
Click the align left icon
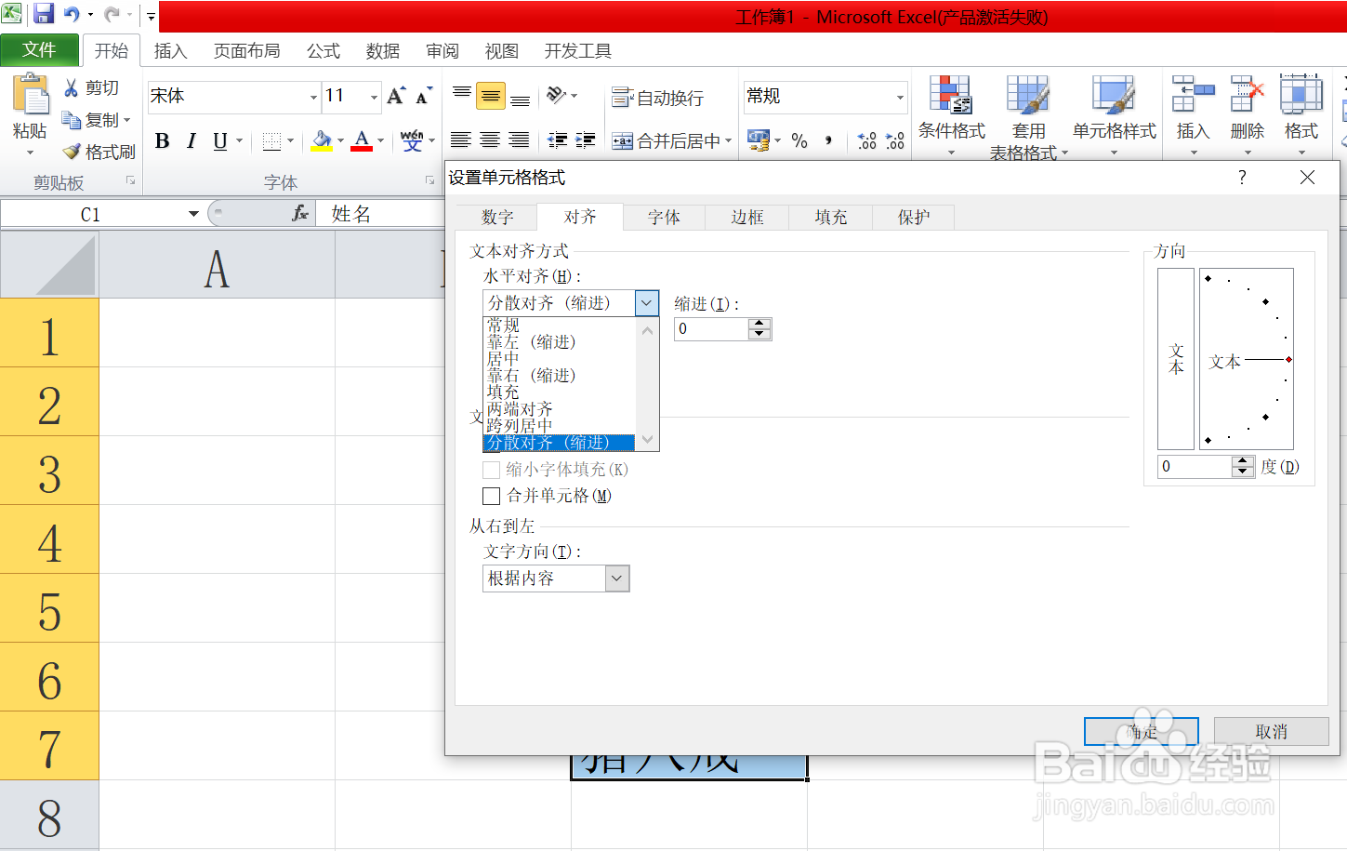pyautogui.click(x=460, y=140)
